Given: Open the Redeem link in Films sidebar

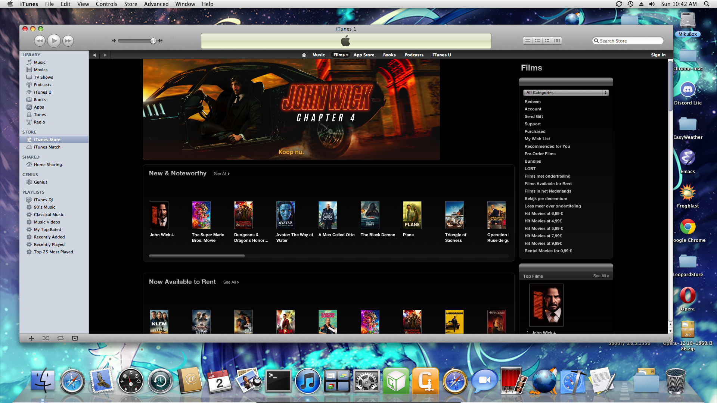Looking at the screenshot, I should coord(532,101).
